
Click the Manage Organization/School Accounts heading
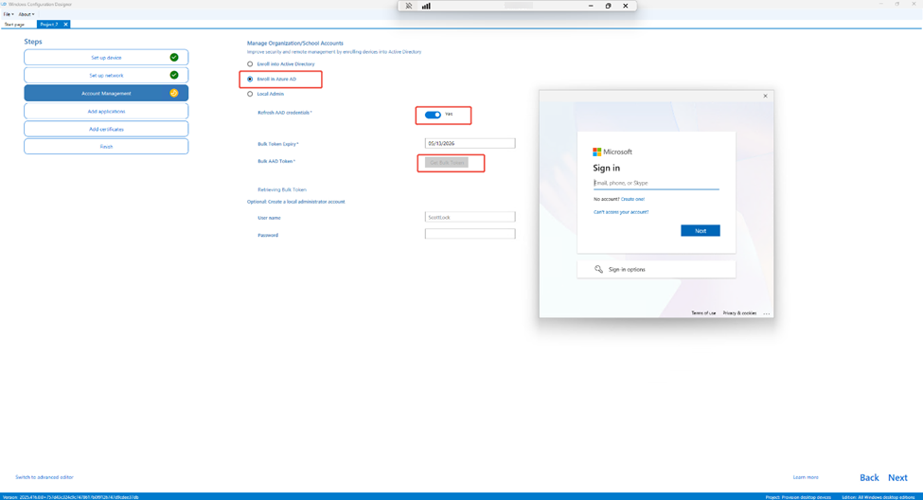[295, 43]
